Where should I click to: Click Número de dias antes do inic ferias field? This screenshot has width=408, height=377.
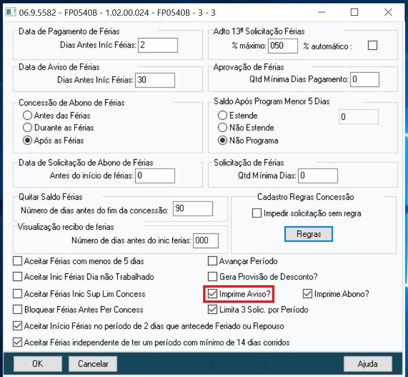206,241
